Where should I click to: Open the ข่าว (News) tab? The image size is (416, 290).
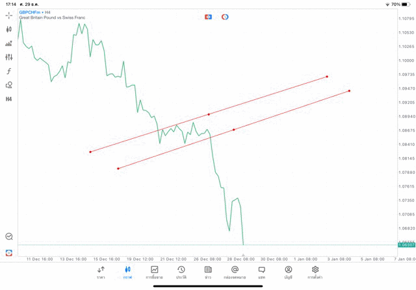208,272
